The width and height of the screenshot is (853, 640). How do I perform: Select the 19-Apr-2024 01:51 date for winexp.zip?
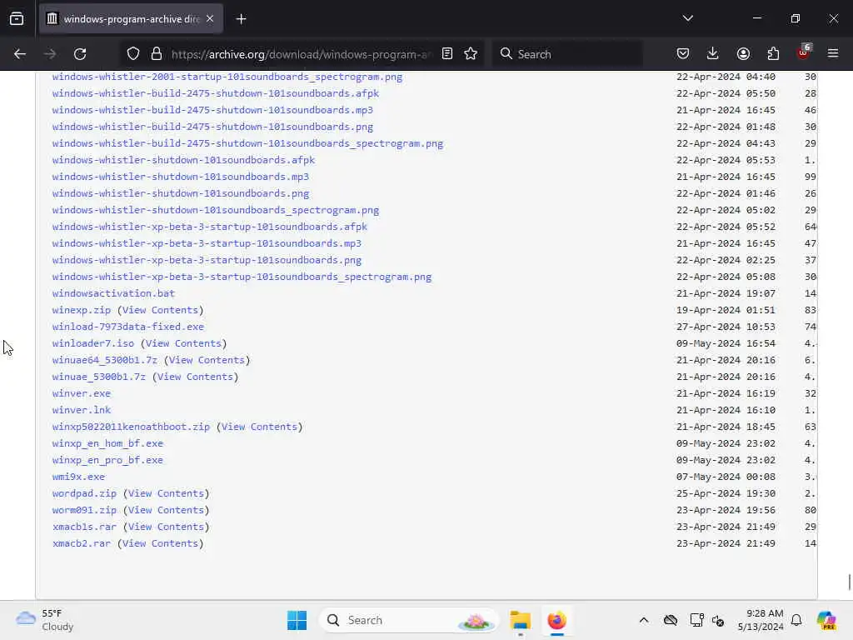coord(726,310)
